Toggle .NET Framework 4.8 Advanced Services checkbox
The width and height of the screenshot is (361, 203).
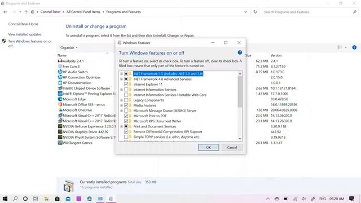126,79
